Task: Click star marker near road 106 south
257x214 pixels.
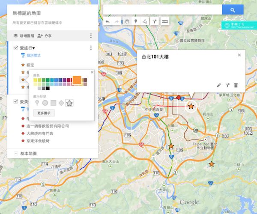Action: (x=171, y=146)
